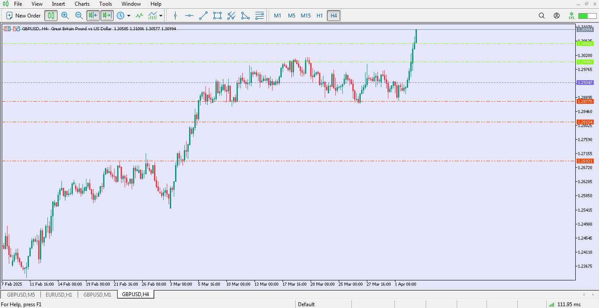Toggle the candlestick chart type button
Image resolution: width=599 pixels, height=308 pixels.
pyautogui.click(x=51, y=16)
